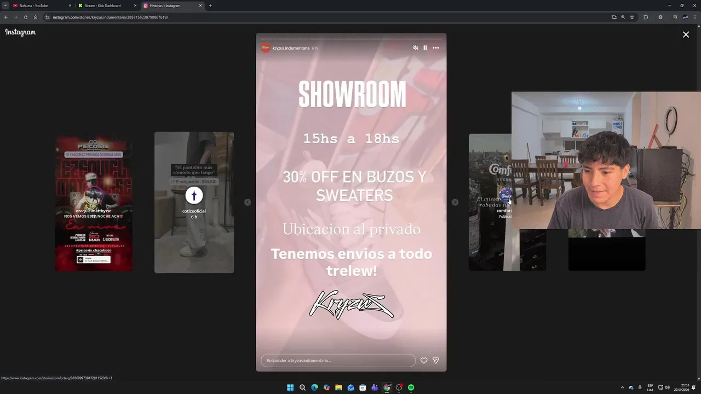Viewport: 701px width, 394px height.
Task: Go back in browser history
Action: (x=6, y=17)
